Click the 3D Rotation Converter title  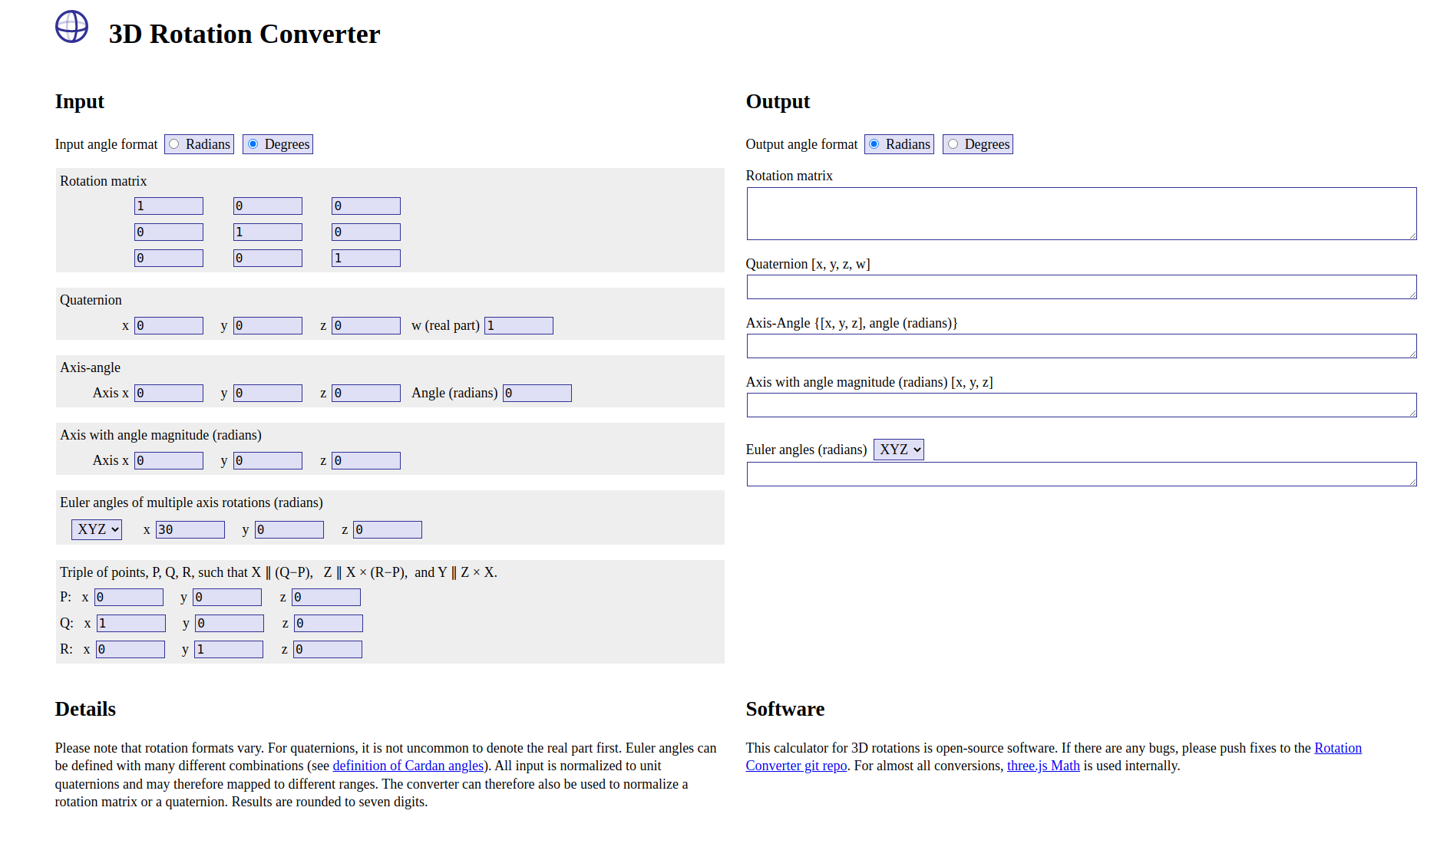click(244, 34)
